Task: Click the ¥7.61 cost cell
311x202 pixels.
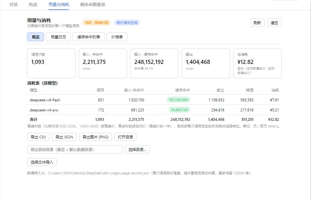Action: pos(274,100)
